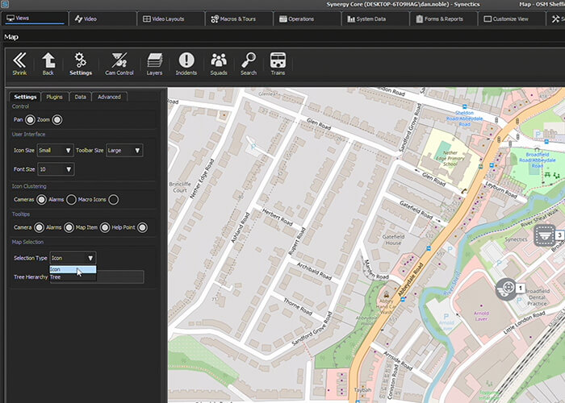Image resolution: width=565 pixels, height=403 pixels.
Task: Open the Video Layouts tab
Action: pyautogui.click(x=171, y=19)
